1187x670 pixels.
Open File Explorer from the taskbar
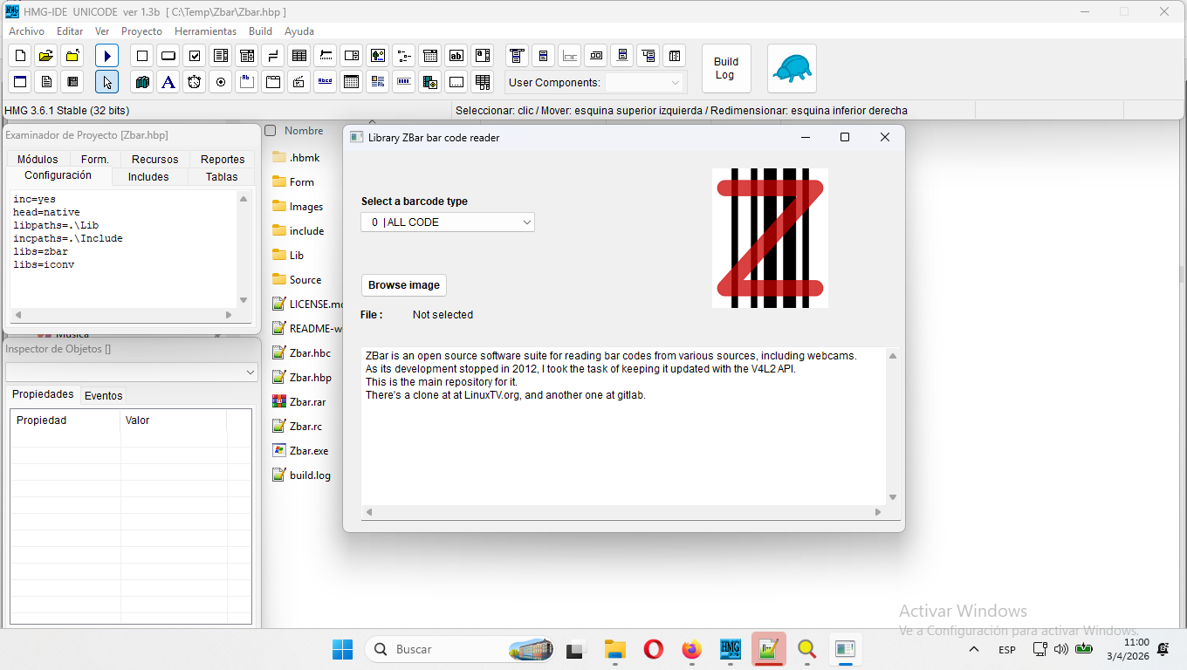(x=615, y=649)
